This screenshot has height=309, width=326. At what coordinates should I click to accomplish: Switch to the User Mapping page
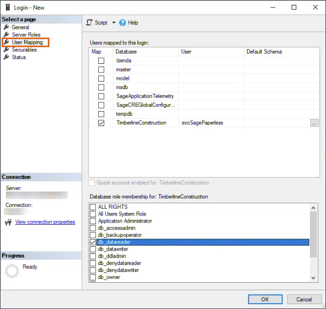[x=27, y=42]
